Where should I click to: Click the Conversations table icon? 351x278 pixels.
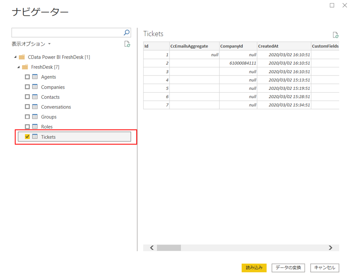tap(35, 107)
